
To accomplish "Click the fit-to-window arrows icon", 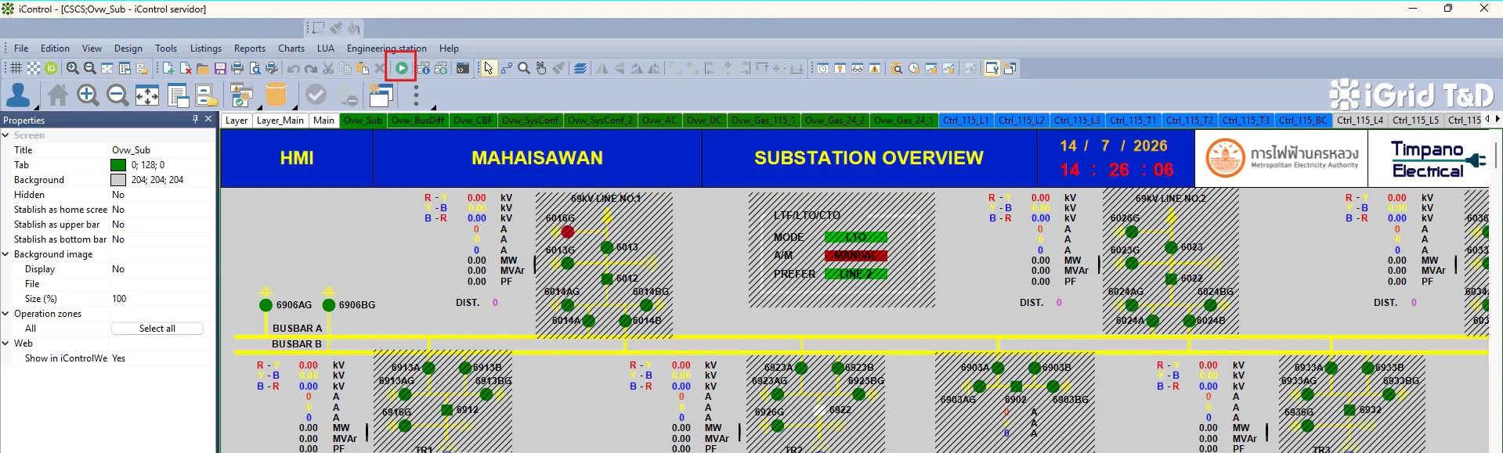I will pos(147,95).
